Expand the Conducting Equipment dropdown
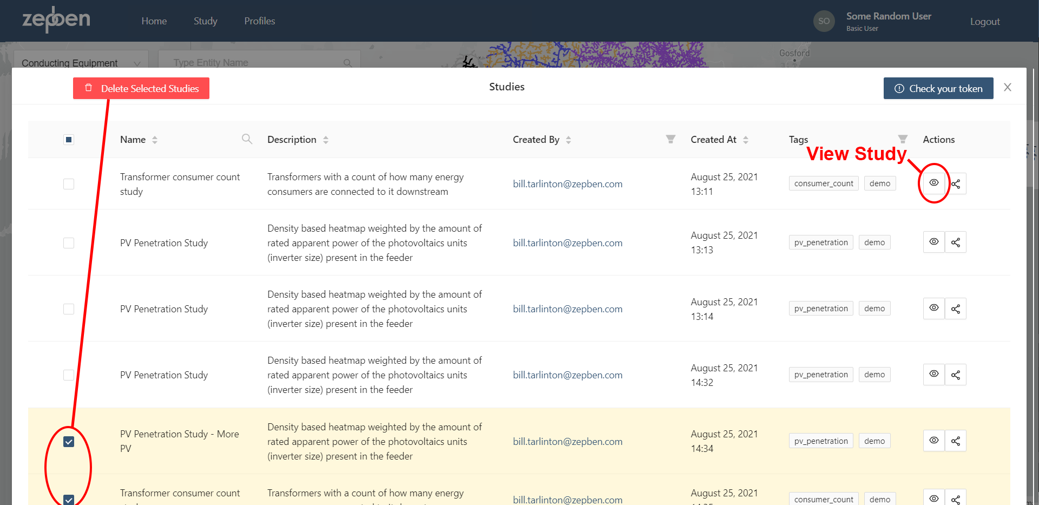The width and height of the screenshot is (1039, 505). [x=81, y=63]
